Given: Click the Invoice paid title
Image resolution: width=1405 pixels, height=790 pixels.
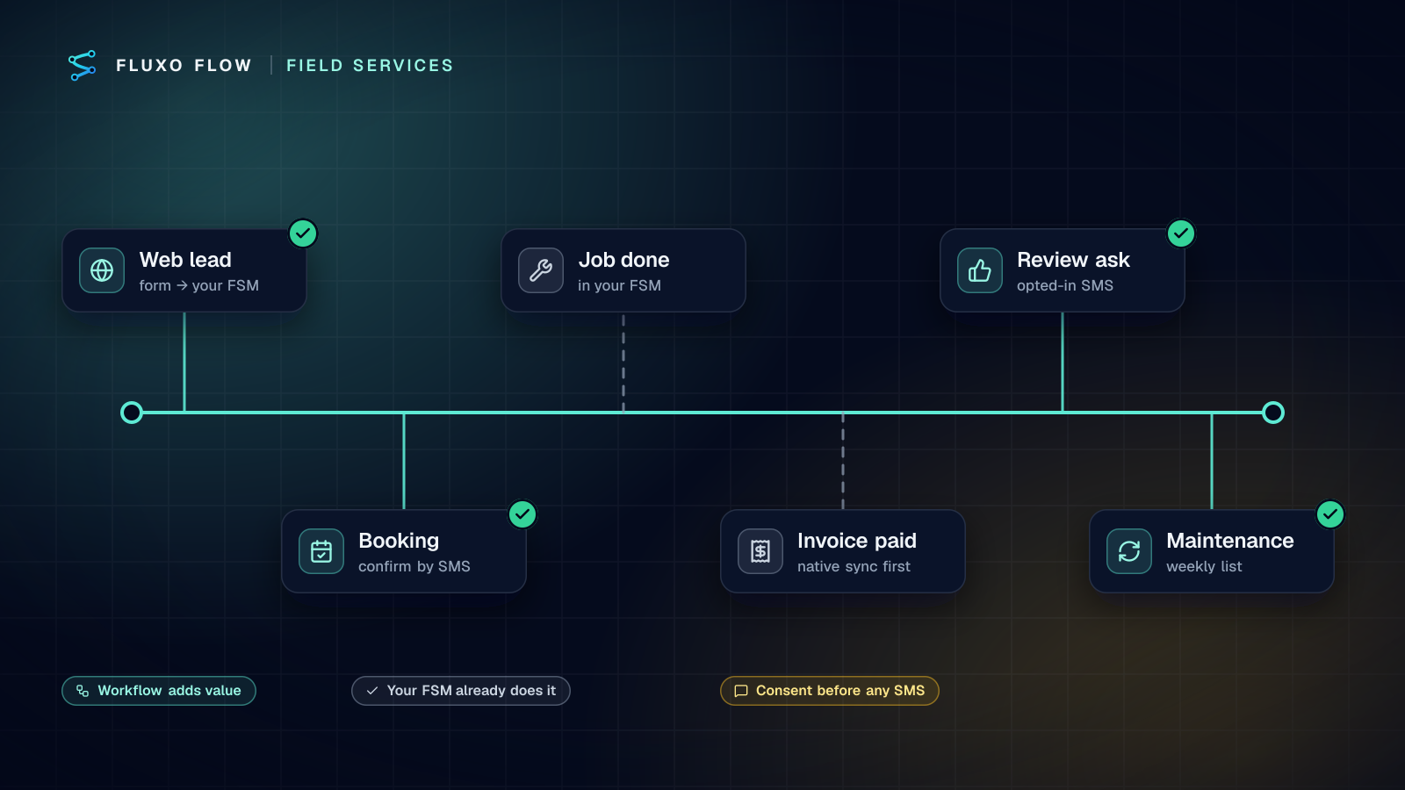Looking at the screenshot, I should tap(857, 541).
